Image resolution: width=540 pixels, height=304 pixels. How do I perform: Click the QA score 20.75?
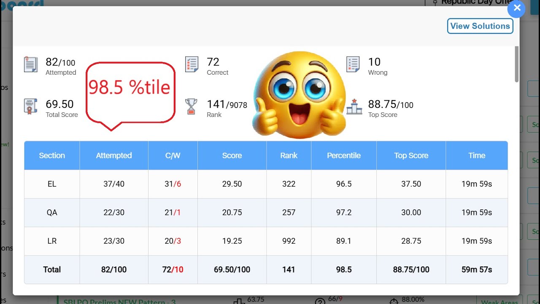pos(232,212)
